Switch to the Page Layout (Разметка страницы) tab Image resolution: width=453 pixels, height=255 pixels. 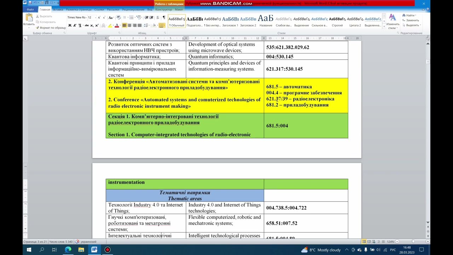click(x=79, y=10)
